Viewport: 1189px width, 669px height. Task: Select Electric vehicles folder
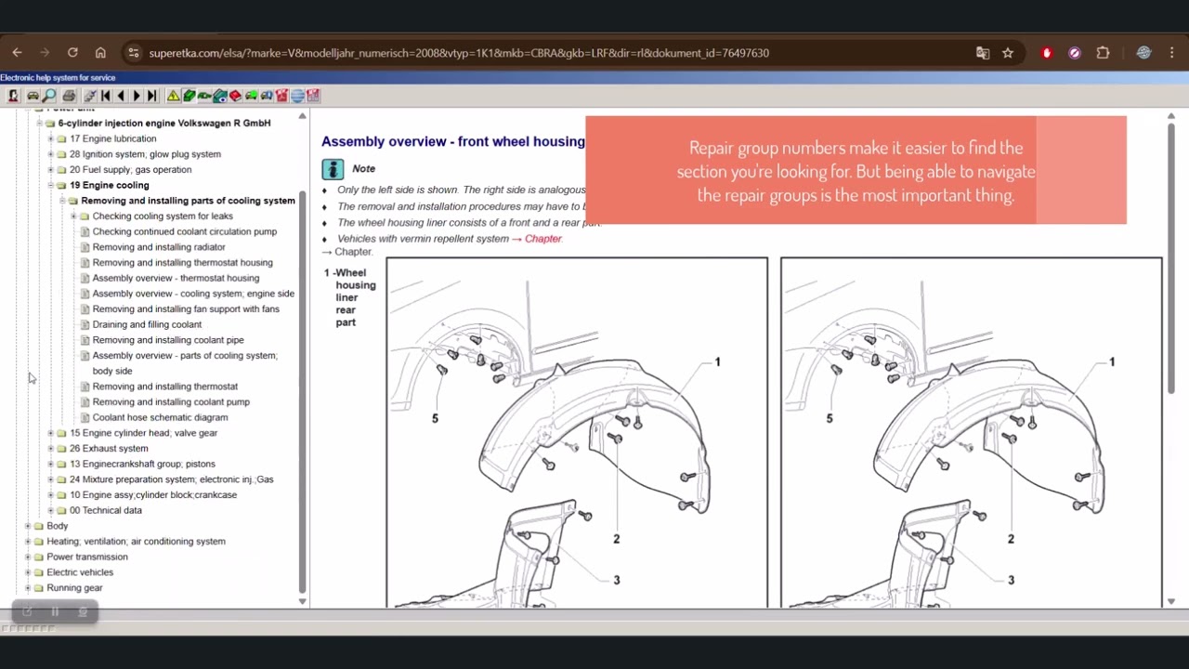click(80, 572)
